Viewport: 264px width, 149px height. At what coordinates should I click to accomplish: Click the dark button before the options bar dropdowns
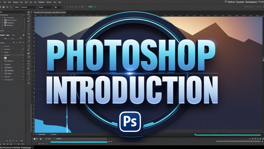coord(17,7)
